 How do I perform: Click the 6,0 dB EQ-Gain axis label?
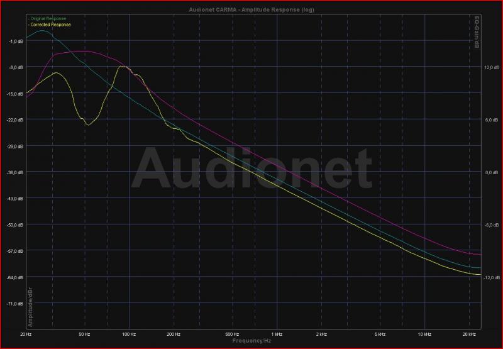[493, 120]
